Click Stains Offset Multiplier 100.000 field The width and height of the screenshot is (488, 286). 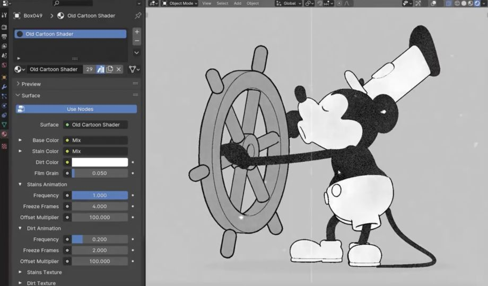tap(100, 217)
